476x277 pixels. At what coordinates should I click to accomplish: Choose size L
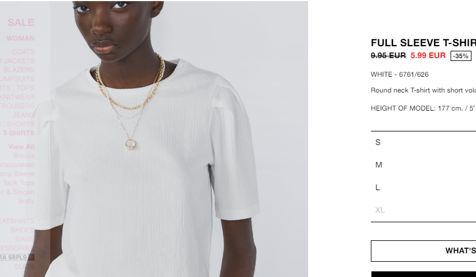[x=423, y=187]
